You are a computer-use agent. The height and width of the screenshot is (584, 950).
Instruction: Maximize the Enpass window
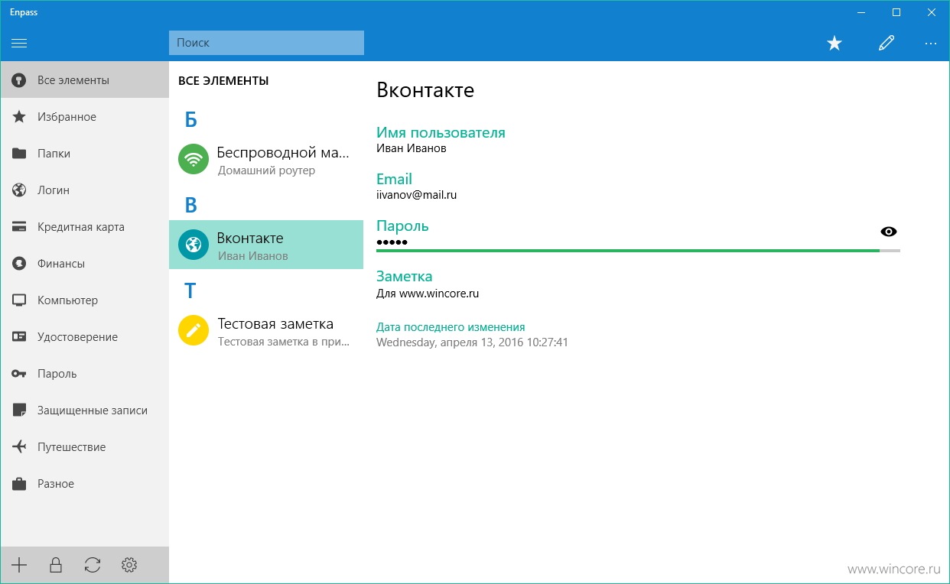[896, 12]
